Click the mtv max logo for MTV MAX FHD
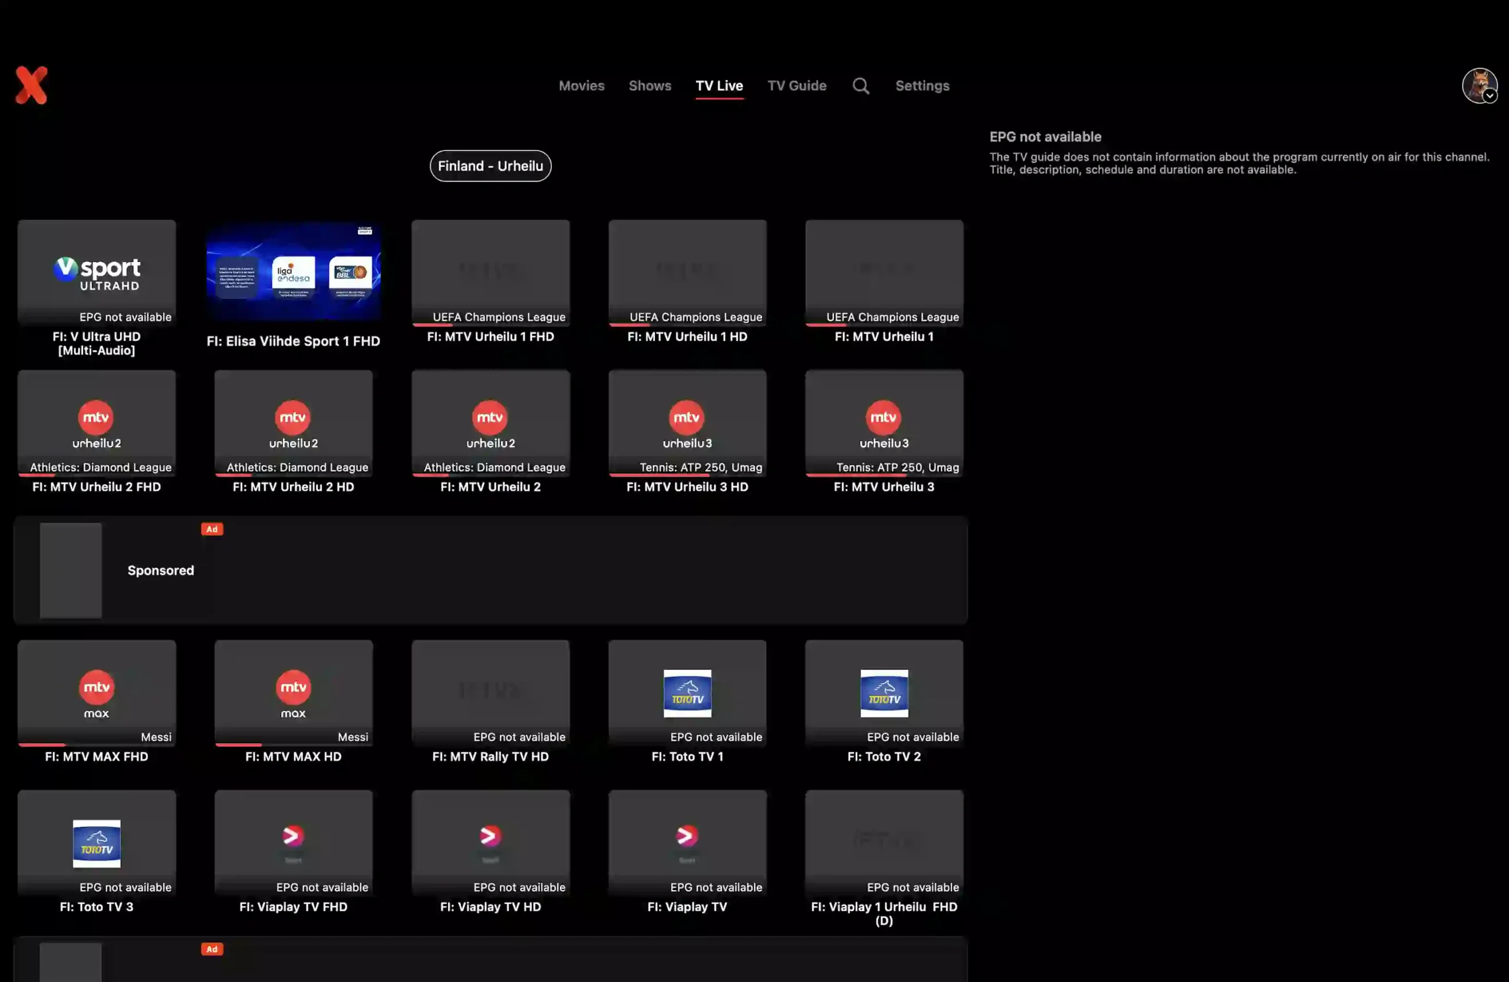 tap(96, 694)
